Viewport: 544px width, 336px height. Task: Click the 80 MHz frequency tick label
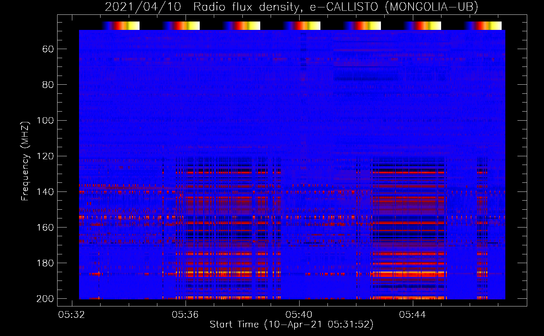tap(48, 85)
